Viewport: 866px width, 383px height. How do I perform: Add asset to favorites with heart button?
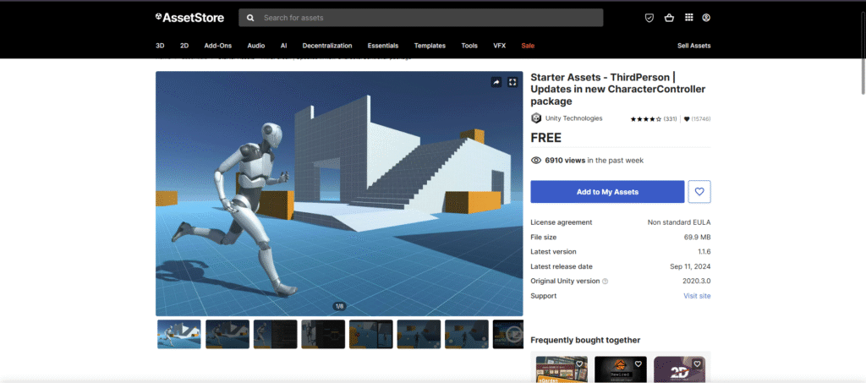click(699, 192)
